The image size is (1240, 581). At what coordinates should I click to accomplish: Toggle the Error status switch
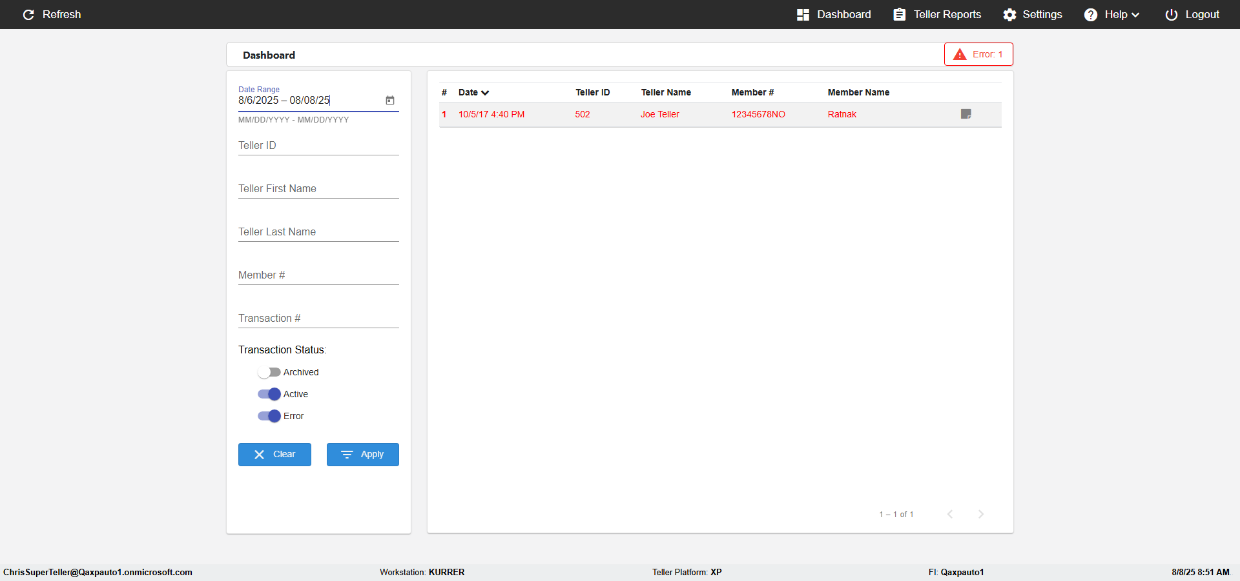[269, 416]
